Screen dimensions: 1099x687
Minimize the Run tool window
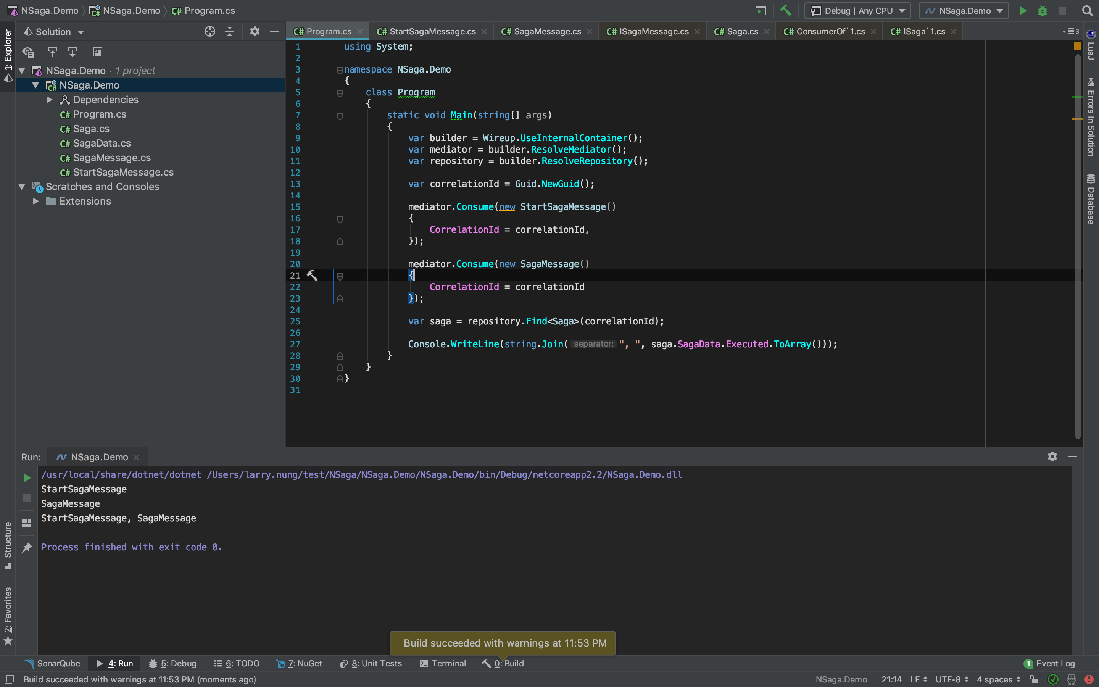[1072, 456]
